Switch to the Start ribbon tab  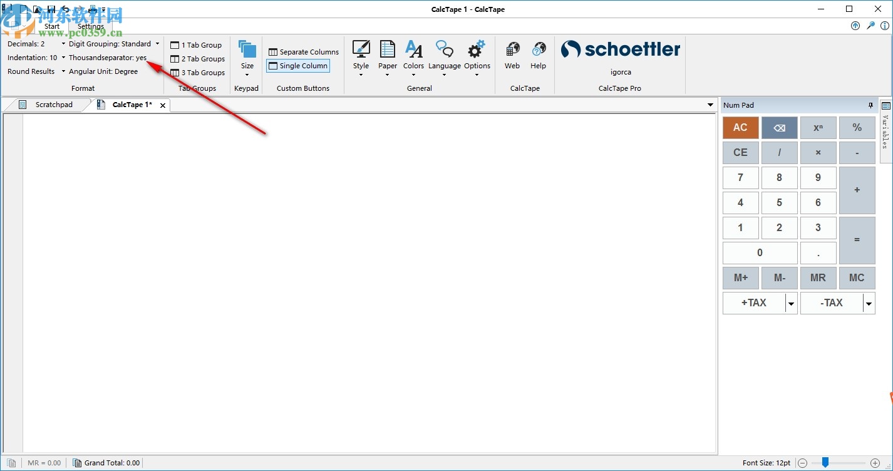click(52, 26)
